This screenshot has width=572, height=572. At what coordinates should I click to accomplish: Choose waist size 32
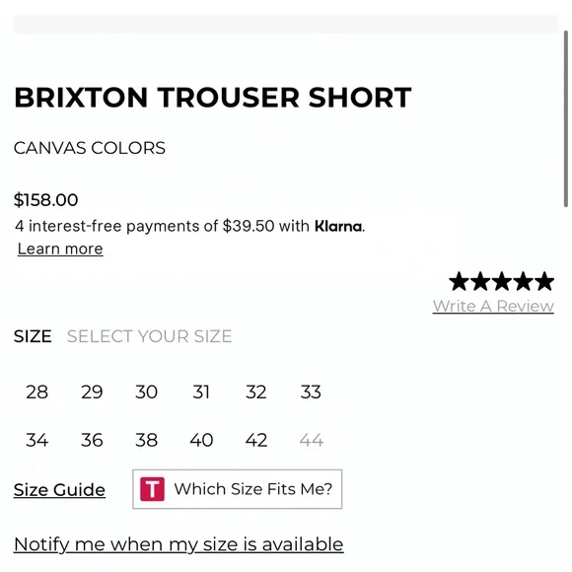pyautogui.click(x=256, y=393)
